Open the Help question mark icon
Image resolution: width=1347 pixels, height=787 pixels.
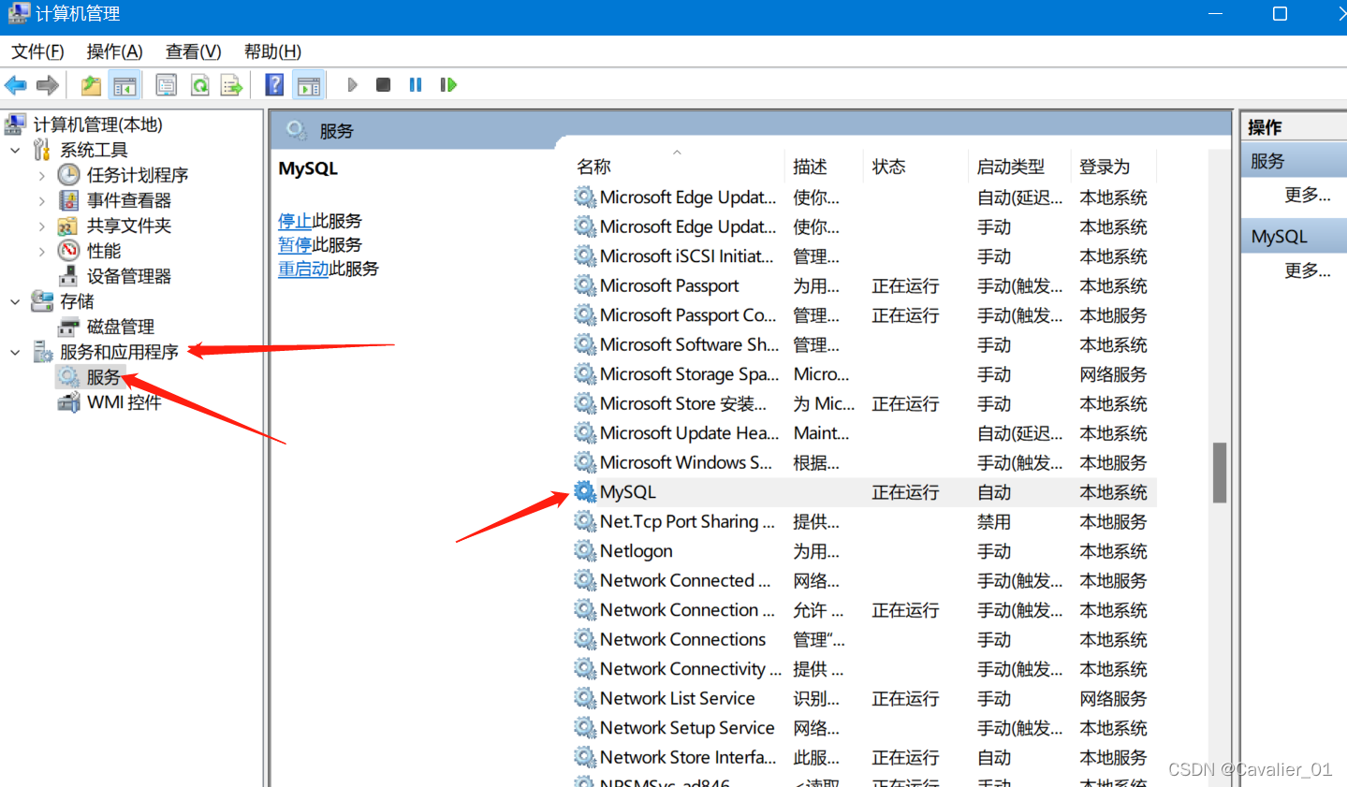(274, 85)
